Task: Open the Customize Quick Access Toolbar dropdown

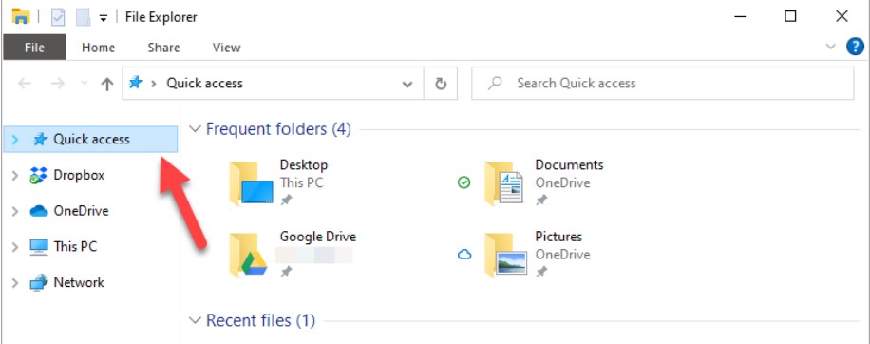Action: click(x=104, y=18)
